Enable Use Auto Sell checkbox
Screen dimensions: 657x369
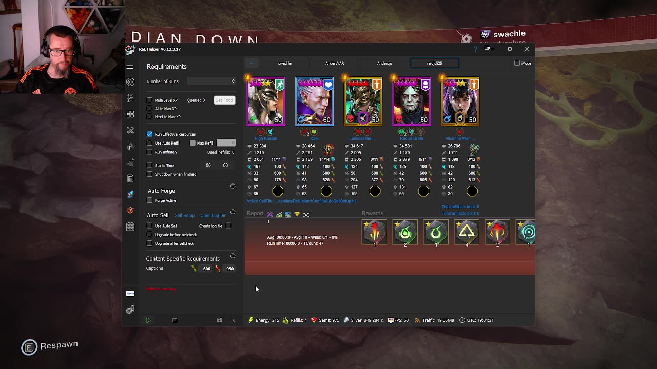pyautogui.click(x=150, y=226)
